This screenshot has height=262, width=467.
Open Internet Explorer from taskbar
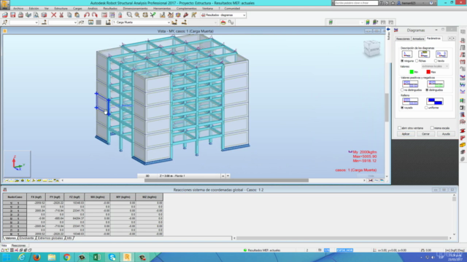click(x=21, y=257)
